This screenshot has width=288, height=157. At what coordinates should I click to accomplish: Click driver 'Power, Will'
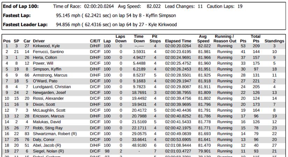[43, 63]
